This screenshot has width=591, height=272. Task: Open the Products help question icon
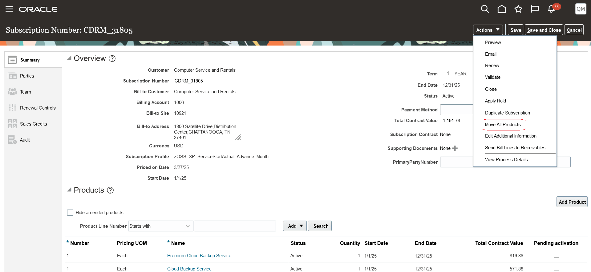click(x=110, y=190)
